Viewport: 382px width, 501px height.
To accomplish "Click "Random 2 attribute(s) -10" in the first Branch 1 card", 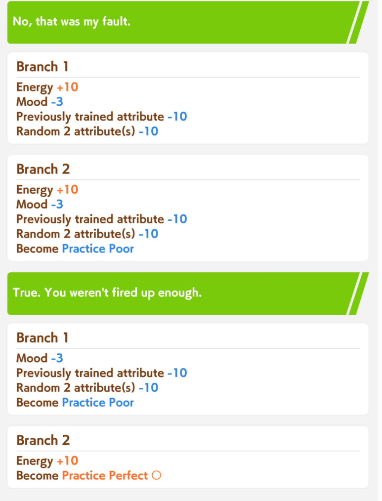I will 87,132.
